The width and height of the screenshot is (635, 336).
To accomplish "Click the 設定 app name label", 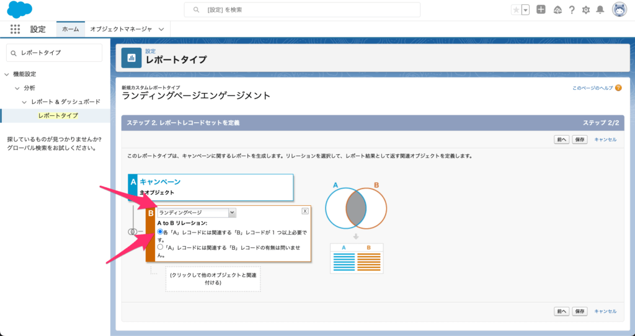I will click(38, 29).
